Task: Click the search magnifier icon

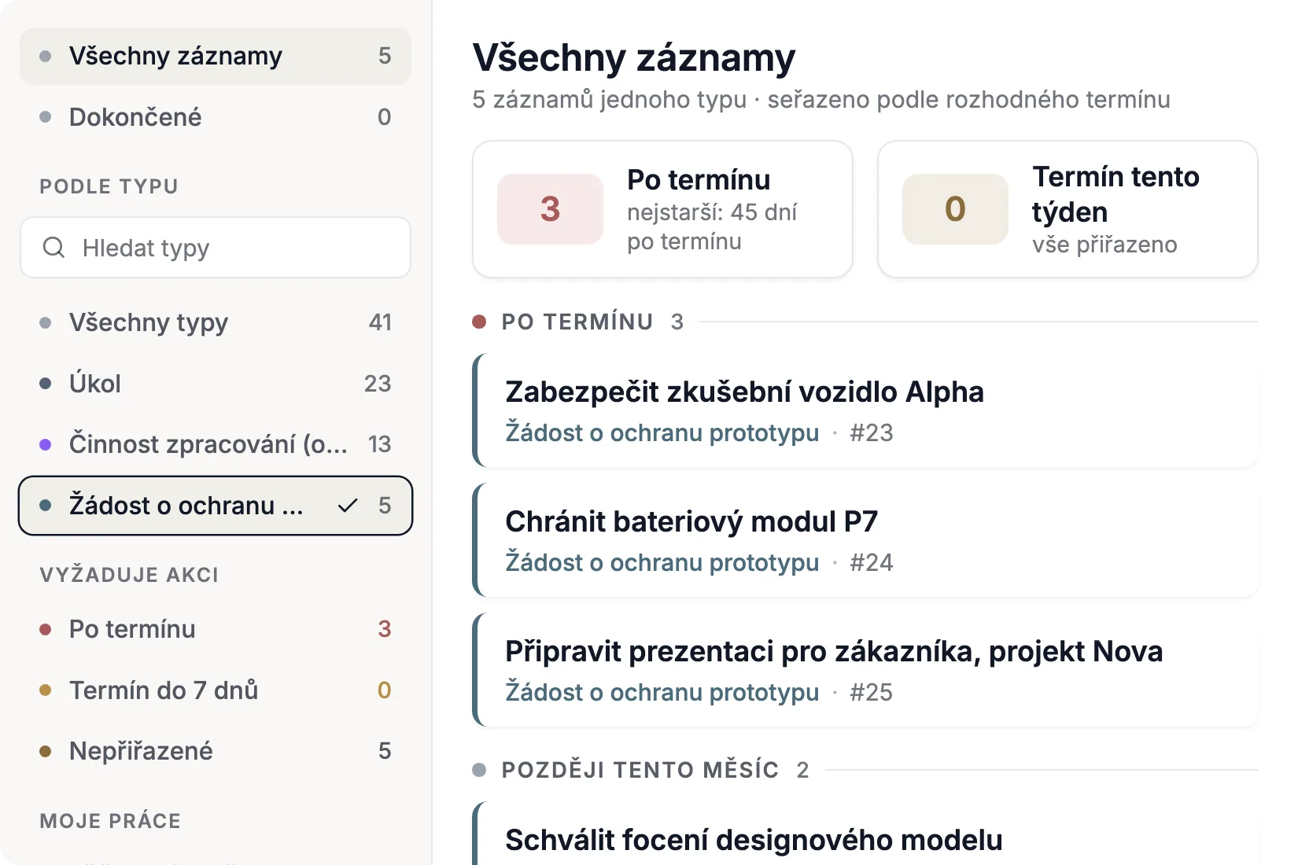Action: pyautogui.click(x=53, y=248)
